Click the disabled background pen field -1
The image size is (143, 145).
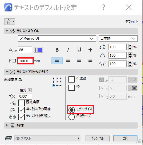pos(117,80)
